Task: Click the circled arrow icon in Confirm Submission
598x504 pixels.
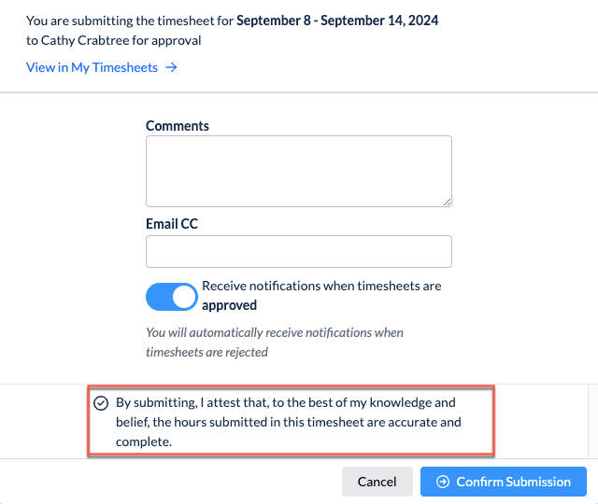Action: (x=443, y=482)
